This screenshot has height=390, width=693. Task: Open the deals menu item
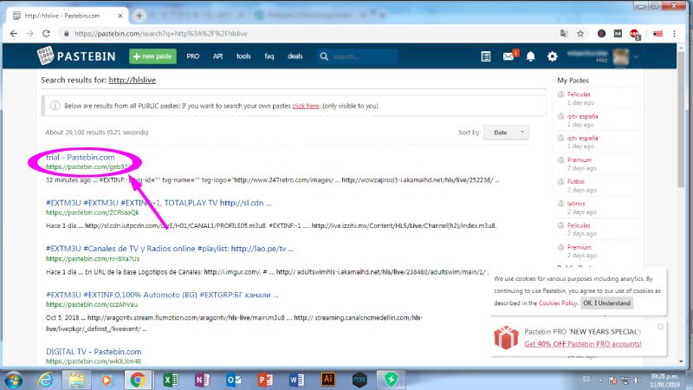tap(295, 56)
